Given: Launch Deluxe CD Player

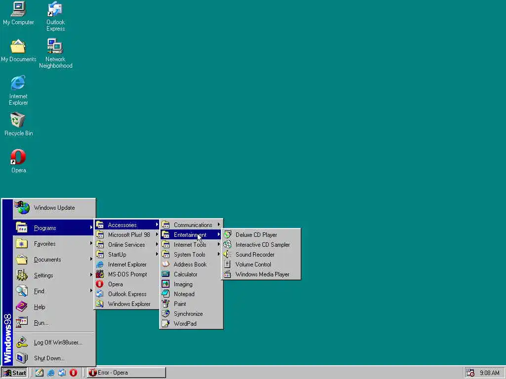Looking at the screenshot, I should click(x=261, y=234).
